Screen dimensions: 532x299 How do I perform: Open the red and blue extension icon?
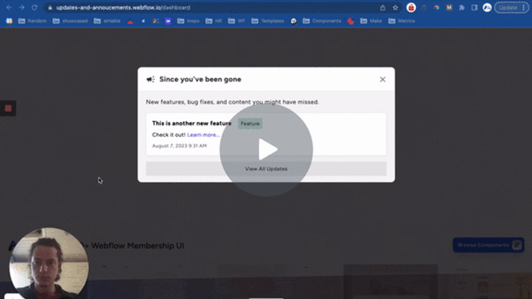(436, 7)
